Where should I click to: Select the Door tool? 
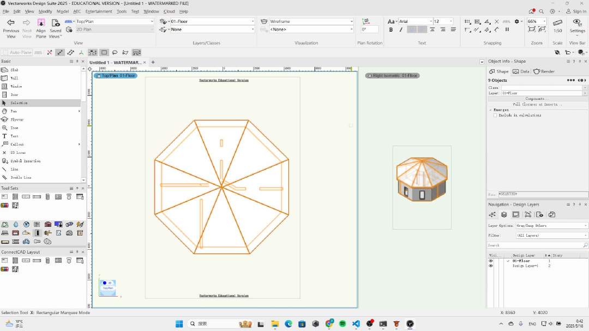tap(14, 94)
